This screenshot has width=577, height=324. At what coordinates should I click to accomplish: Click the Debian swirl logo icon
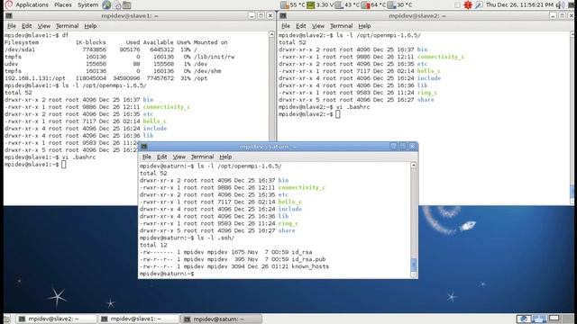[x=9, y=4]
